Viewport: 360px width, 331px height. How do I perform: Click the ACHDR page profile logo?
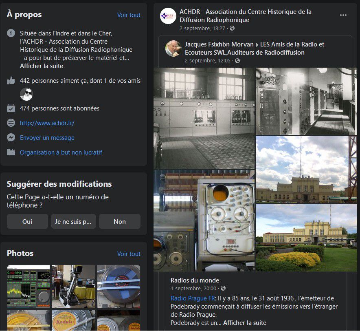(168, 16)
